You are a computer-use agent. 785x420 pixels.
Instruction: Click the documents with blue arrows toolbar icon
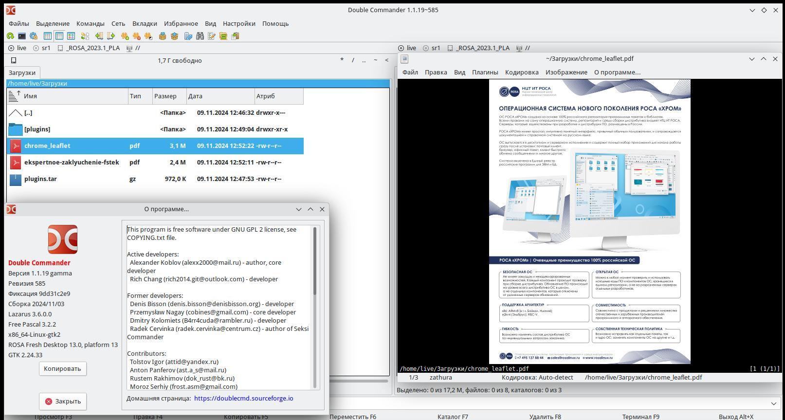point(188,36)
